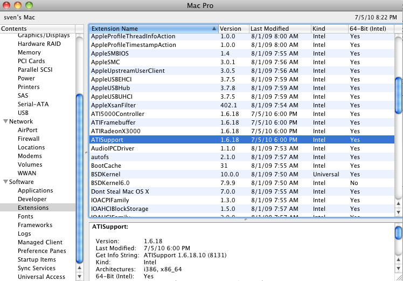
Task: Select Sync Services in sidebar
Action: 37,268
